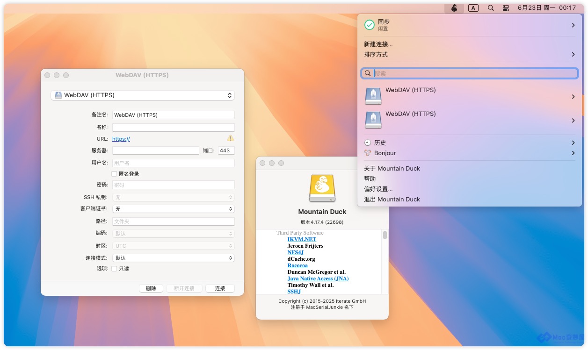This screenshot has width=588, height=350.
Task: Click the name (名称) text field
Action: point(174,127)
